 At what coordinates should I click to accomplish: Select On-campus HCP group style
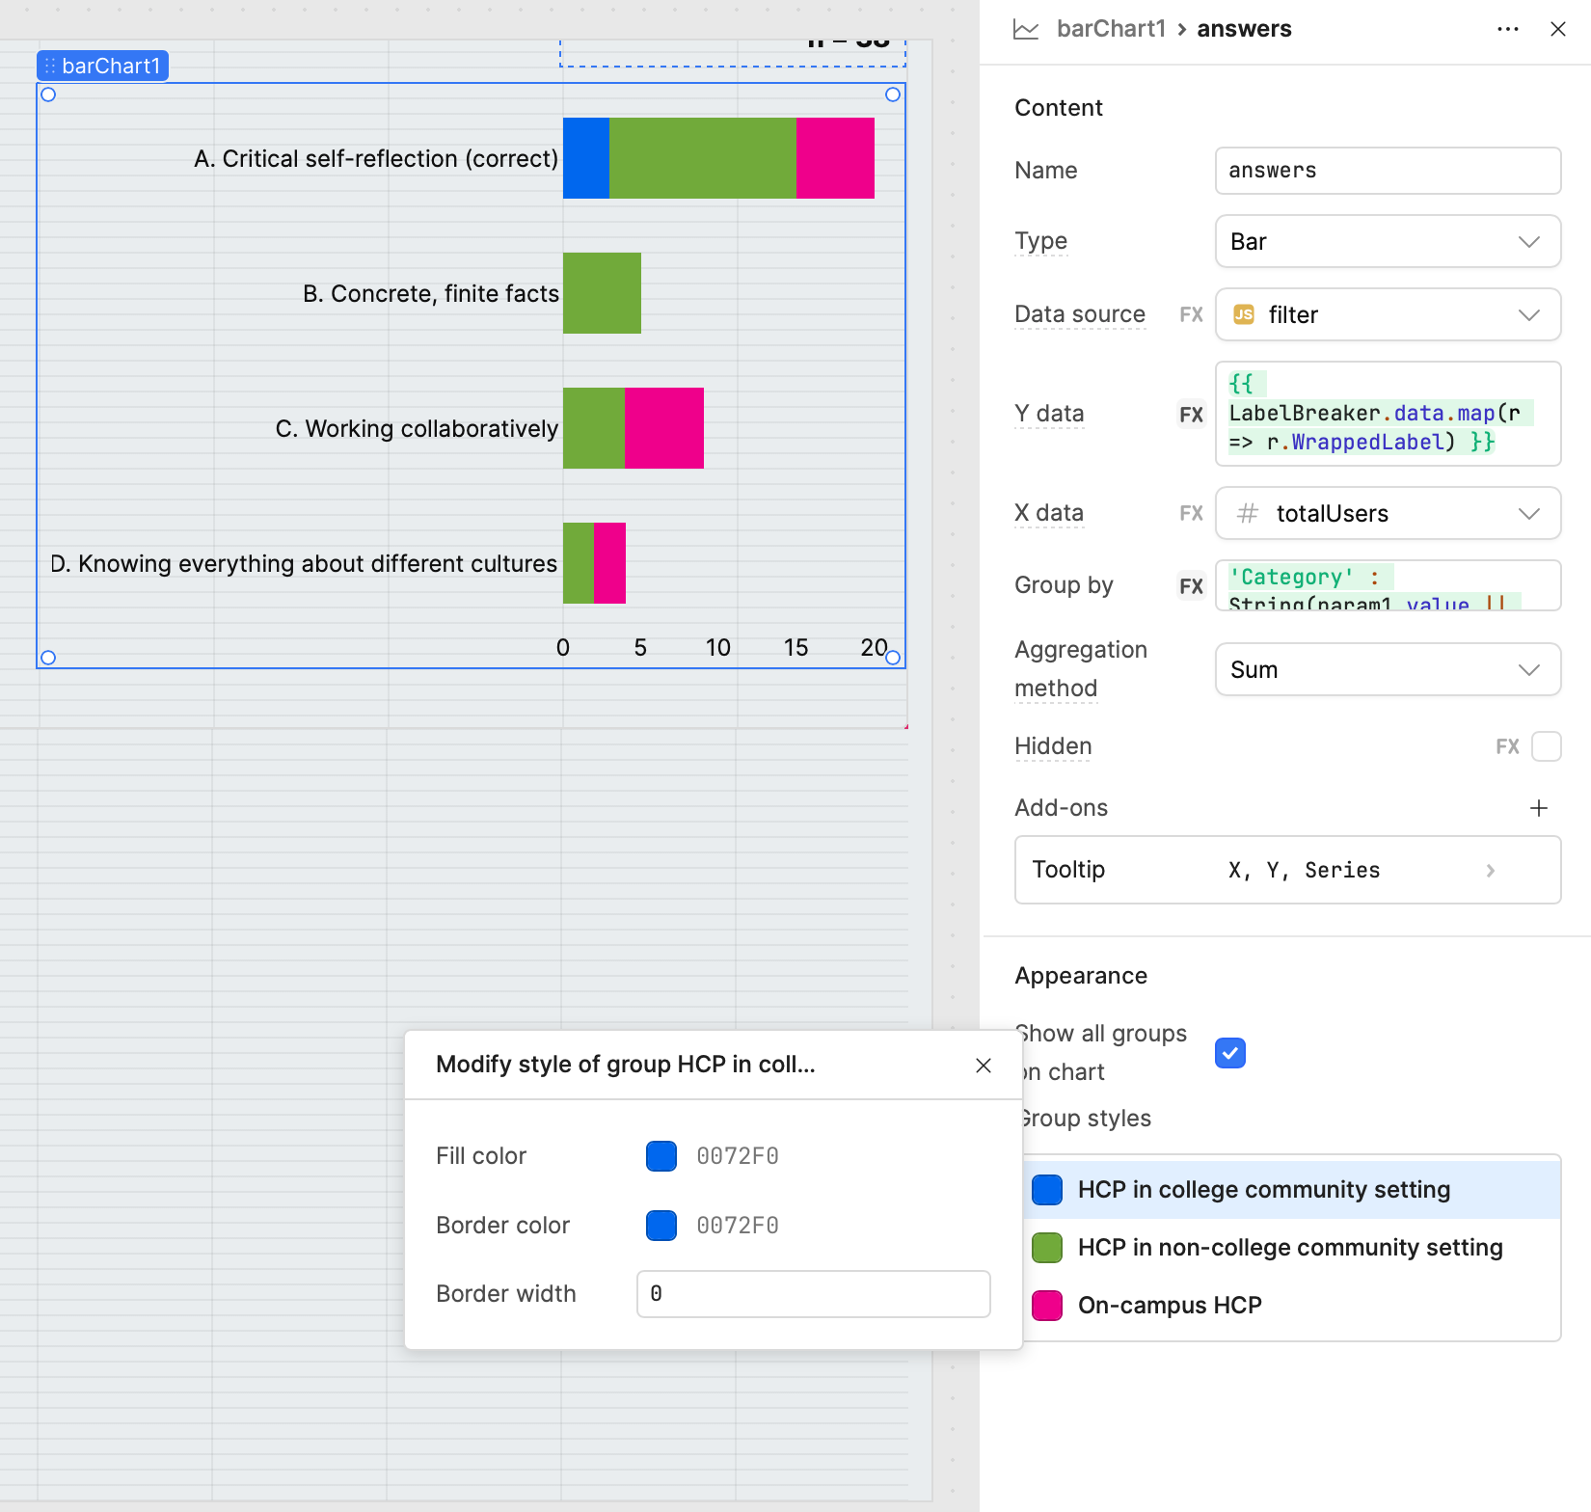click(1170, 1306)
